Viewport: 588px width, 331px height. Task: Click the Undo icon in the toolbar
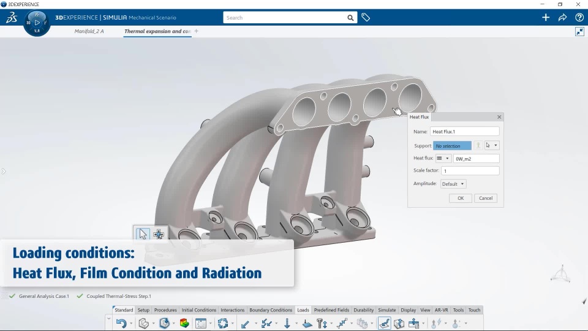(121, 324)
